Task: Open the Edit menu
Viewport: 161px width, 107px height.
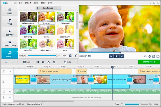Action: (x=21, y=3)
